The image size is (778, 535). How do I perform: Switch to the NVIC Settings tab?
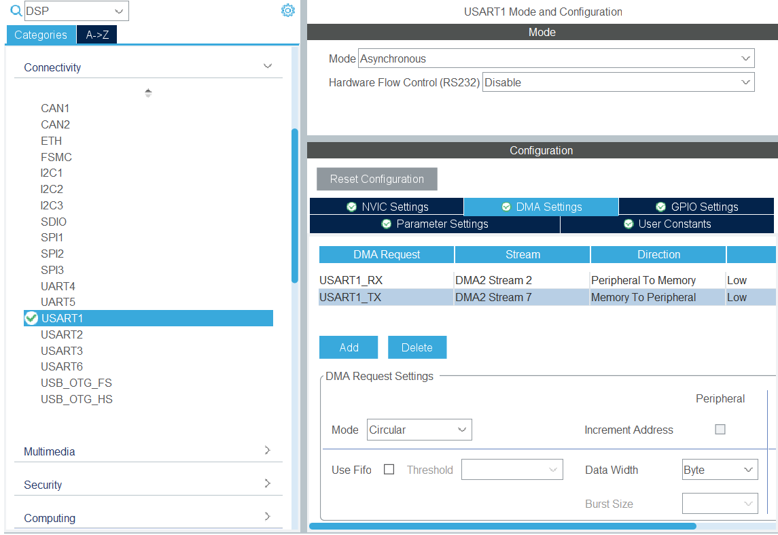pyautogui.click(x=387, y=207)
